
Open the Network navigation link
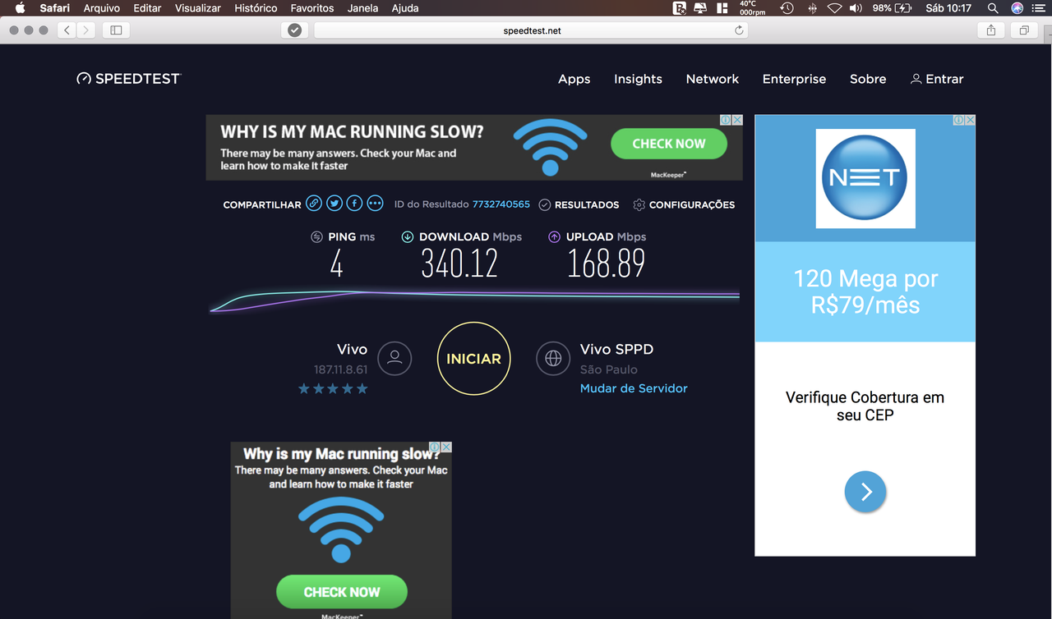pyautogui.click(x=713, y=79)
